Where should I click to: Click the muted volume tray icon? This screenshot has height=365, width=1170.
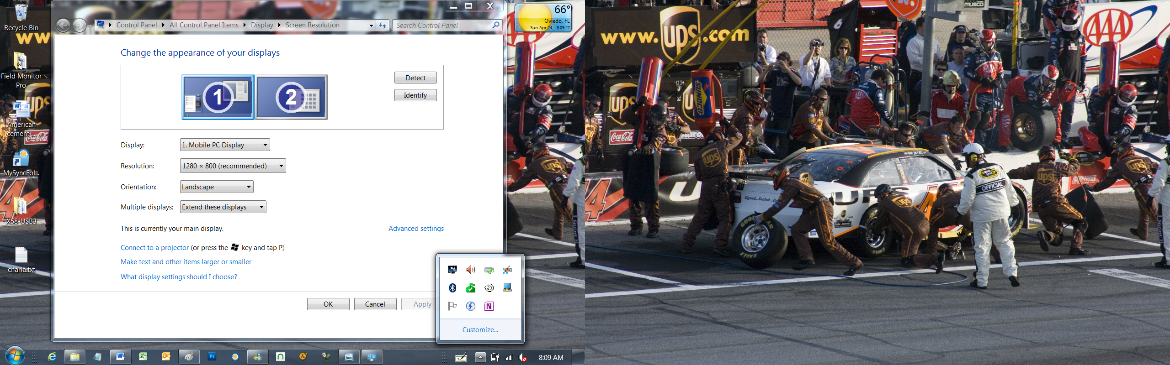click(x=523, y=358)
